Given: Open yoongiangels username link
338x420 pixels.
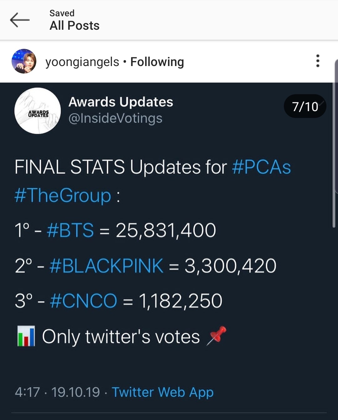Looking at the screenshot, I should pos(82,62).
